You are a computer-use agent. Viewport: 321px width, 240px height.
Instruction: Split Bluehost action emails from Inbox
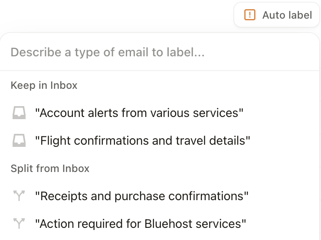pos(140,224)
